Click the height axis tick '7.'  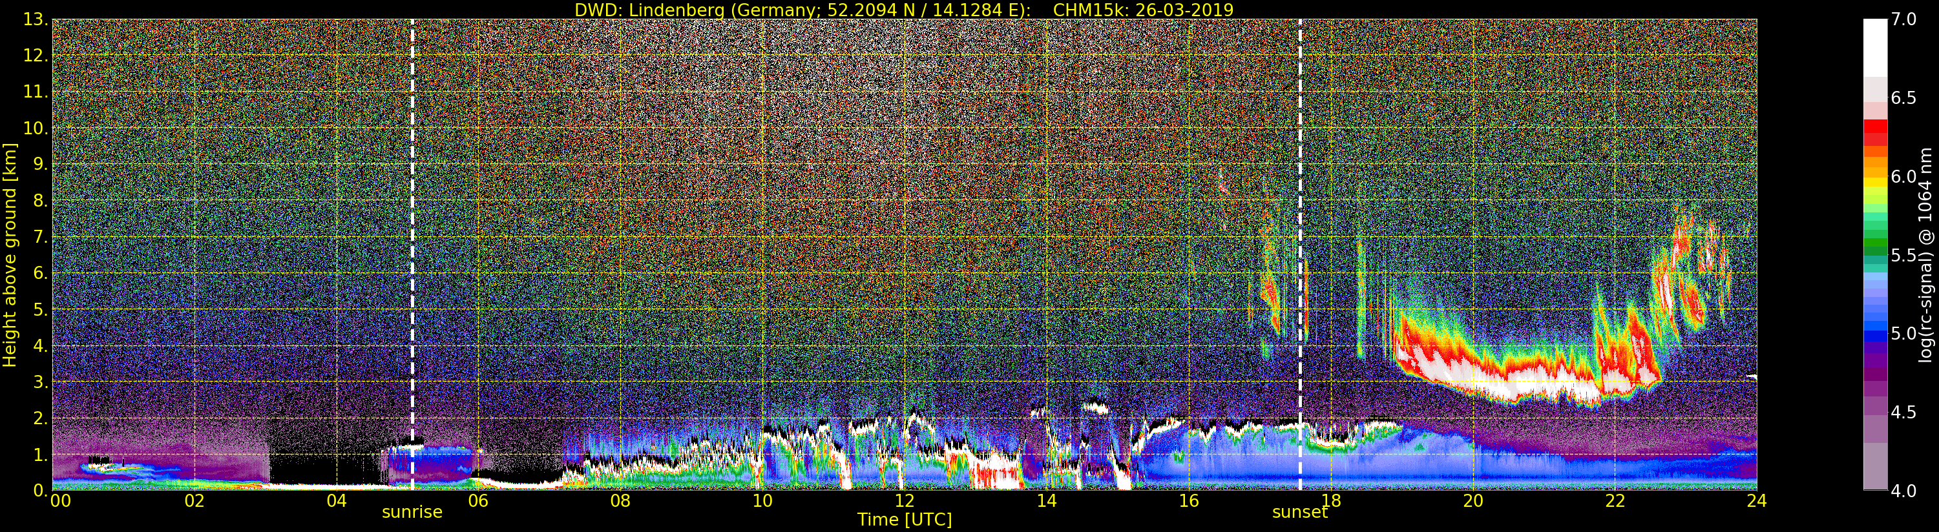click(41, 236)
